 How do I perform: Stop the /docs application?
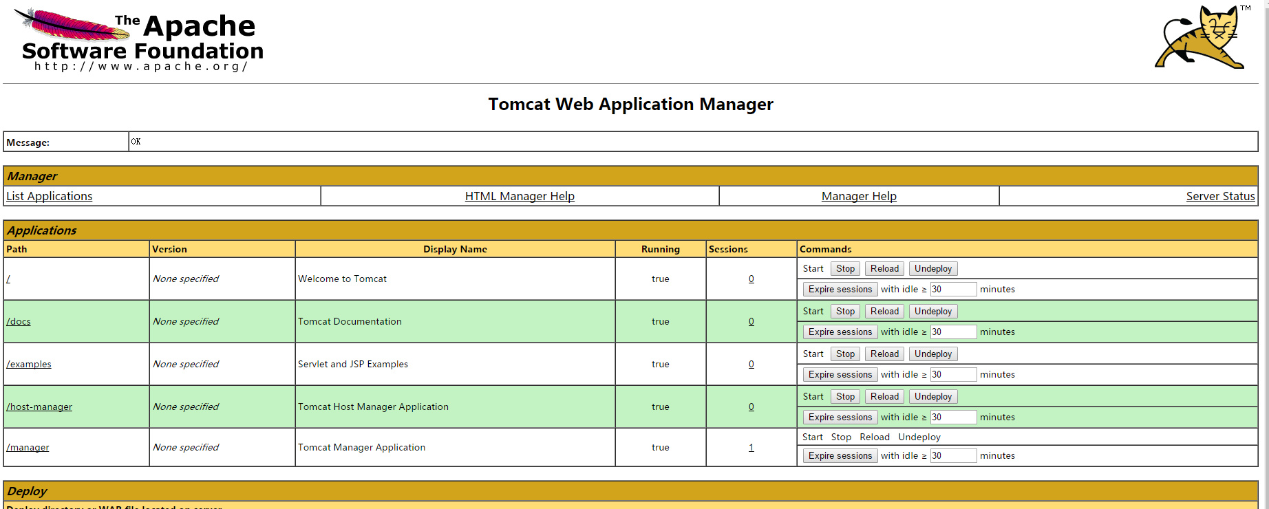[845, 312]
